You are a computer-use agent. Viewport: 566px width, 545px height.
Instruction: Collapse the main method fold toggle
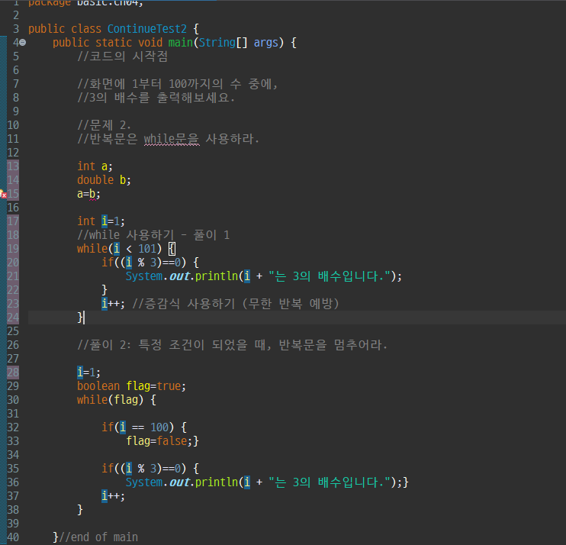pos(22,43)
